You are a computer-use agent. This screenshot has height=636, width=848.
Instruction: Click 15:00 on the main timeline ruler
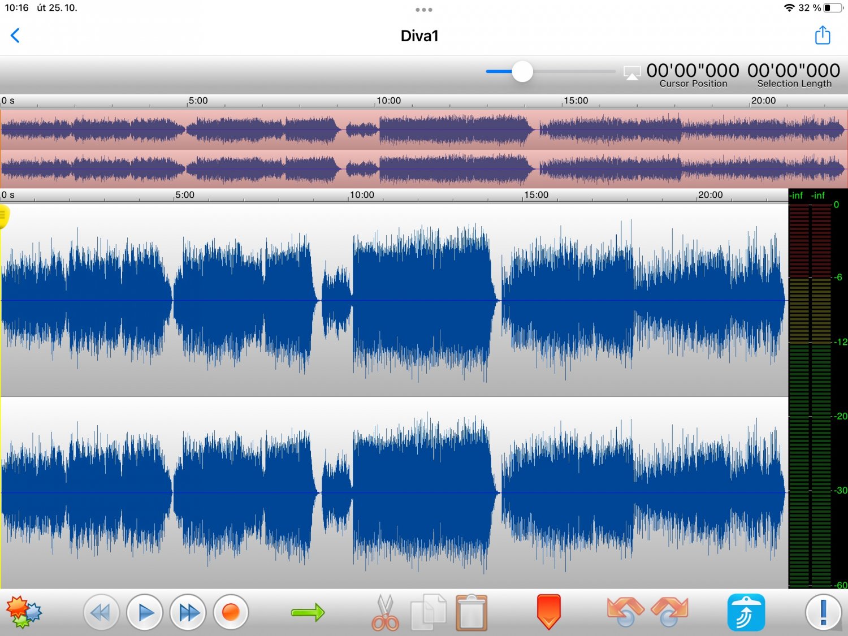(536, 195)
